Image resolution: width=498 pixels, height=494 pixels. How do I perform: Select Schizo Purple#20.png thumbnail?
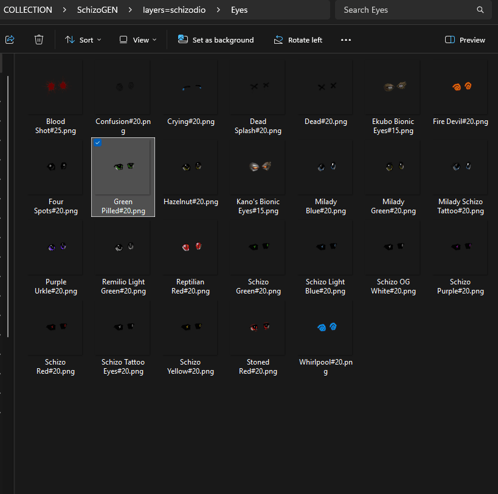pos(460,247)
